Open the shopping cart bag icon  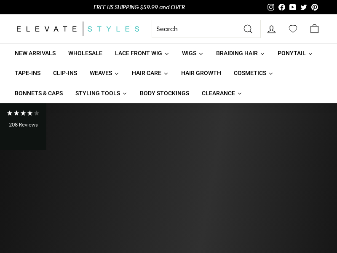pyautogui.click(x=314, y=29)
